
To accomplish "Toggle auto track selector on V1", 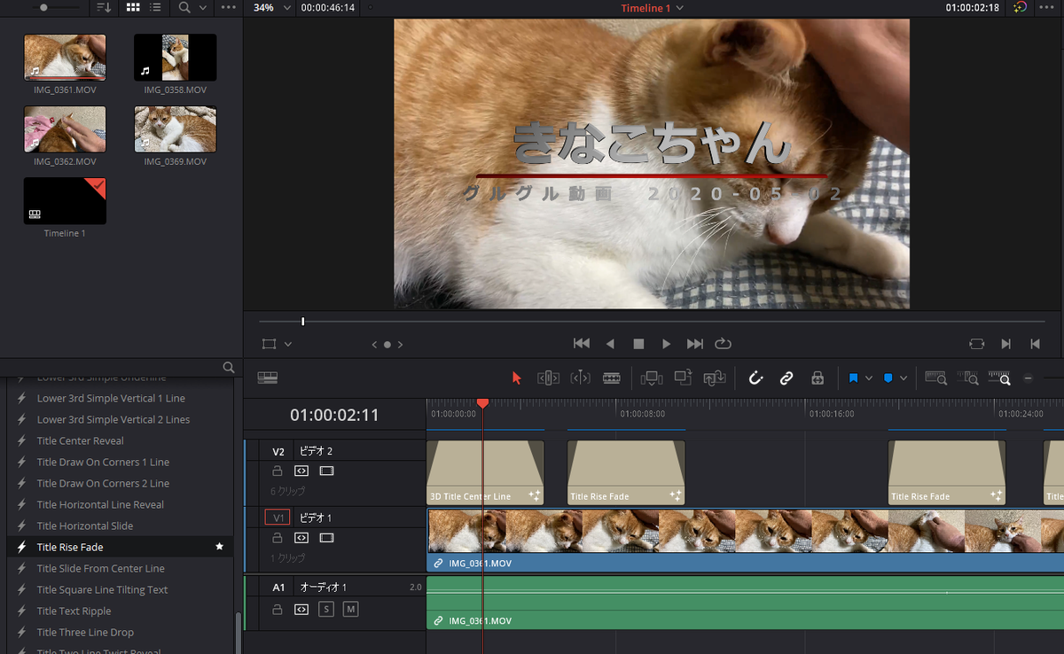I will click(301, 538).
